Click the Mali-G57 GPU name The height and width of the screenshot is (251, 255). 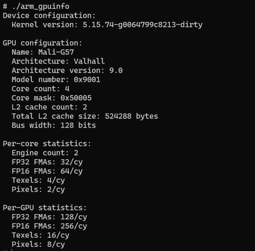point(56,52)
